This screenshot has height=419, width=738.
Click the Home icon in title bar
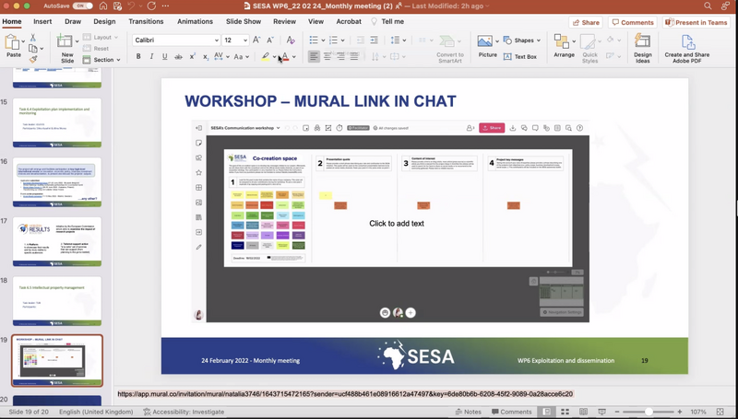[103, 6]
